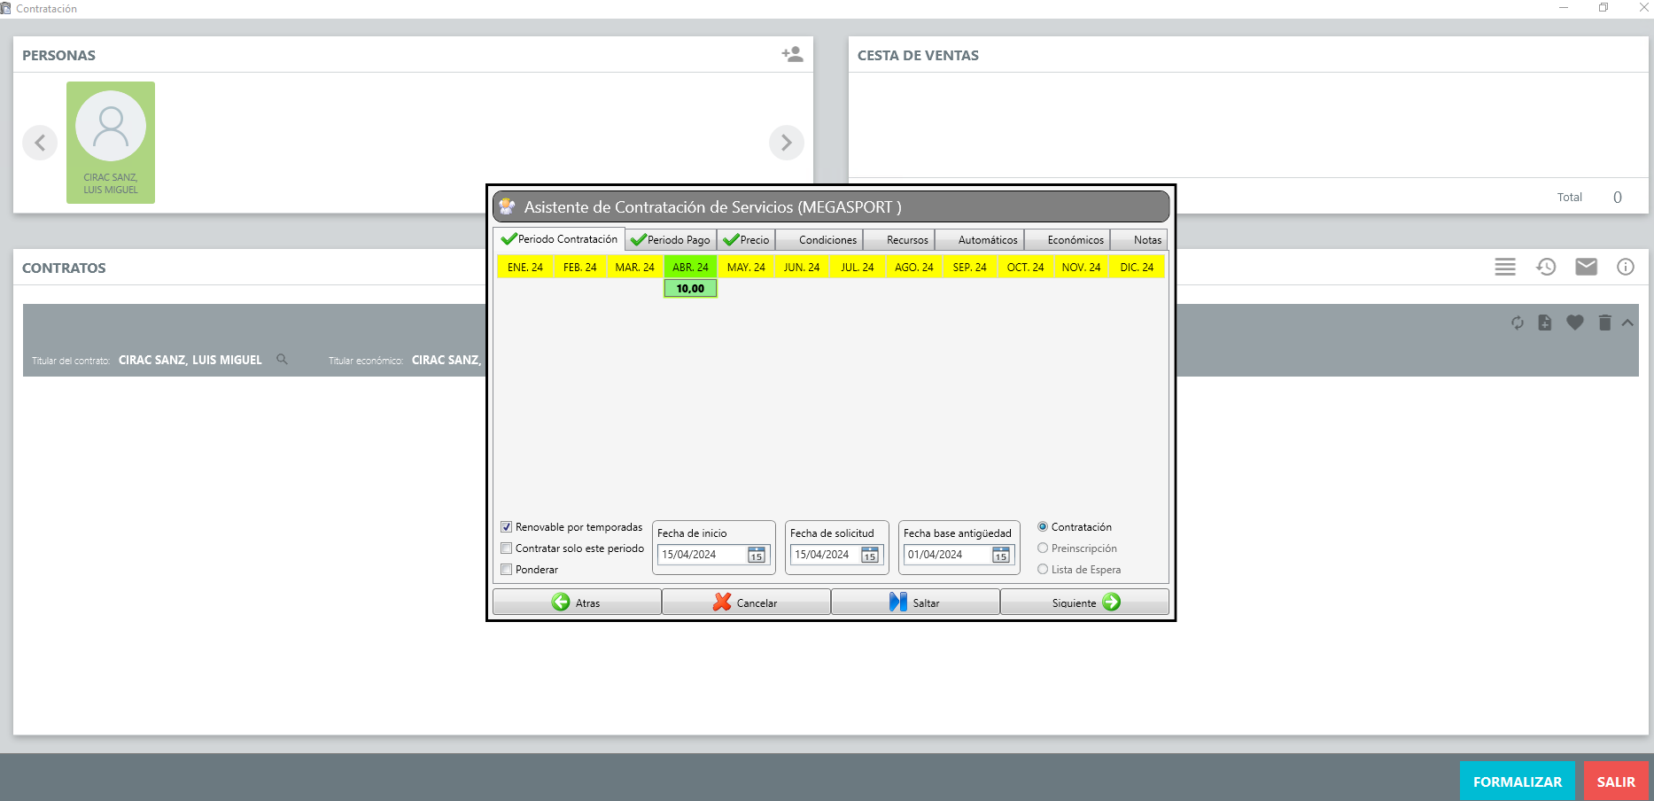Open calendar picker for Fecha de solicitud
1654x801 pixels.
870,555
